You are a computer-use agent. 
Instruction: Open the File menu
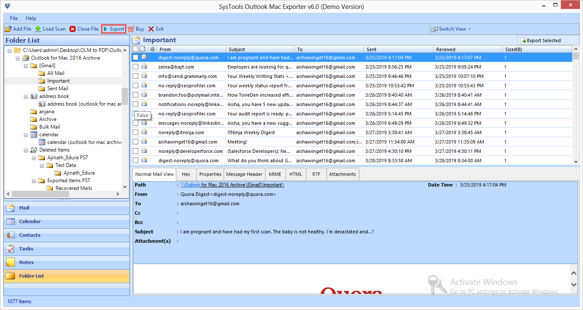[14, 18]
